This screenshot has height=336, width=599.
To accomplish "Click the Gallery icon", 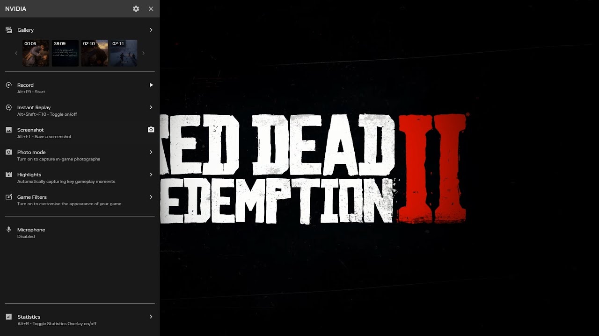I will [8, 30].
